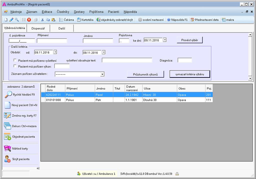Open Dekurs Ctrl+mezera
256x179 pixels.
(x=21, y=126)
